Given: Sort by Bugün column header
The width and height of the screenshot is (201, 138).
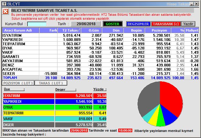Looking at the screenshot, I should click(x=134, y=30).
